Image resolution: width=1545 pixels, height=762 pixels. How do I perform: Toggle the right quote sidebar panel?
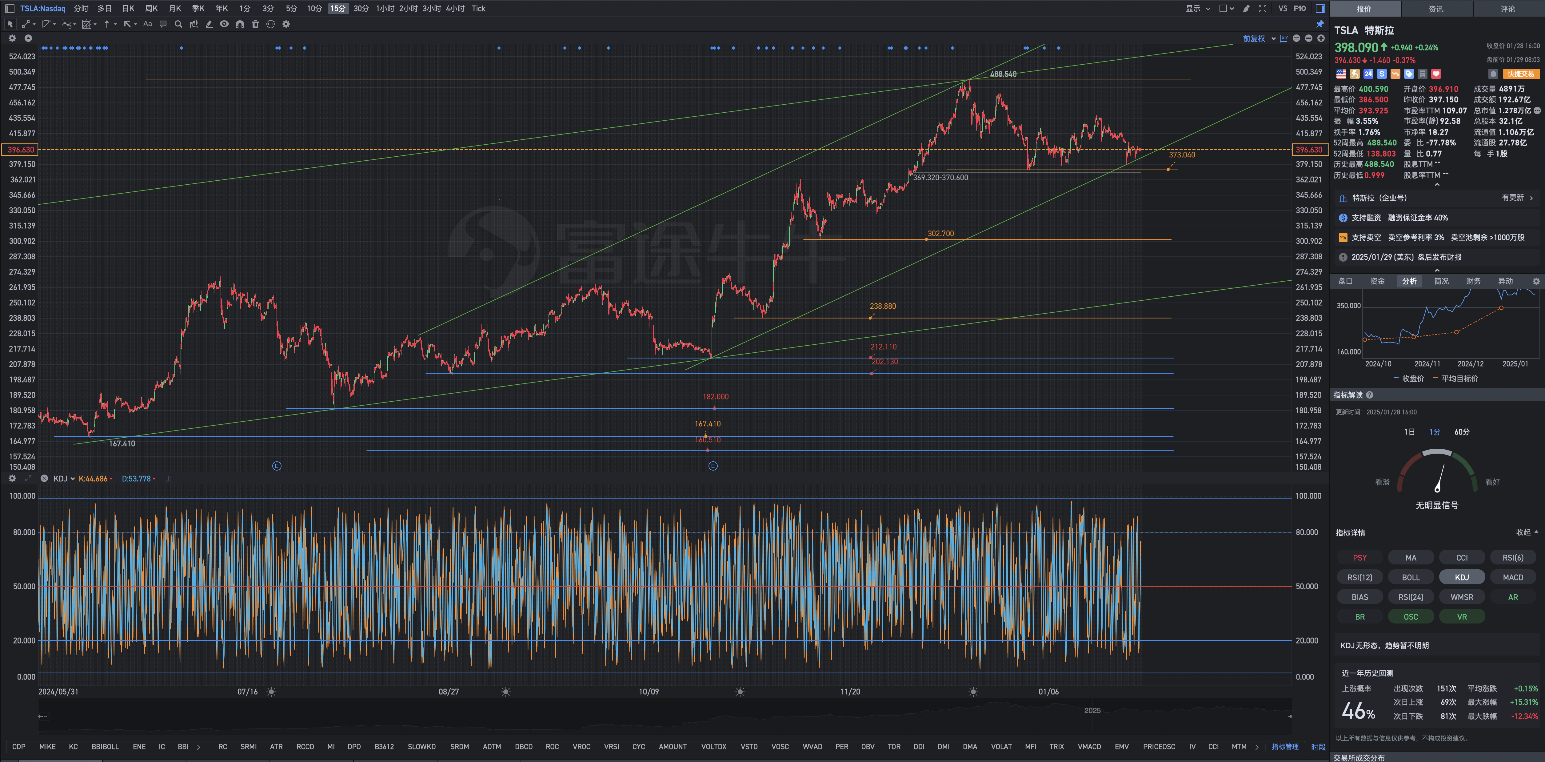coord(1320,8)
